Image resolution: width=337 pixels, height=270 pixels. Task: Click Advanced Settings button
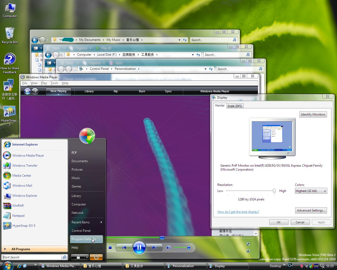tap(311, 210)
